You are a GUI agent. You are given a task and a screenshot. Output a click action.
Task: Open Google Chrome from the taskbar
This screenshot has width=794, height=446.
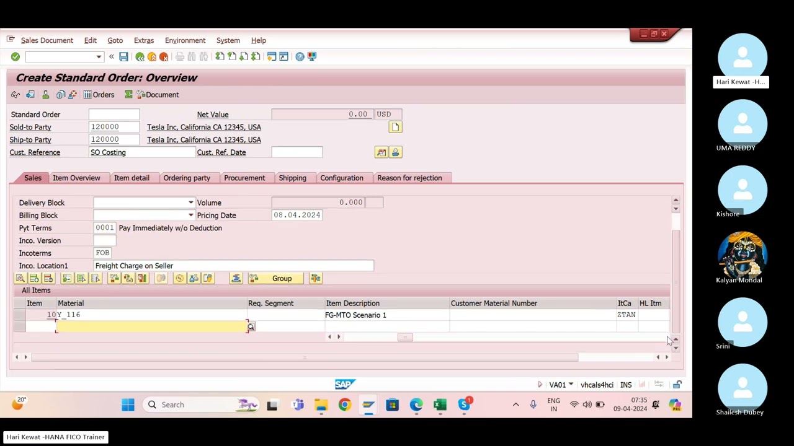point(345,404)
